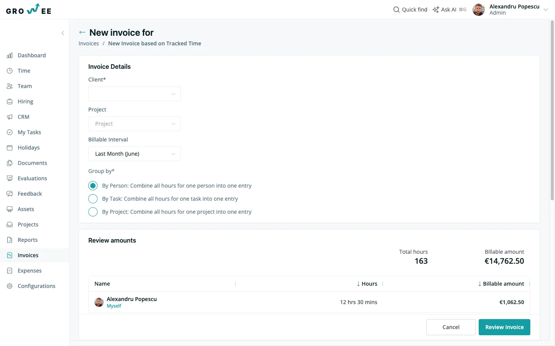This screenshot has width=555, height=346.
Task: Open Expenses in the sidebar
Action: [x=30, y=271]
